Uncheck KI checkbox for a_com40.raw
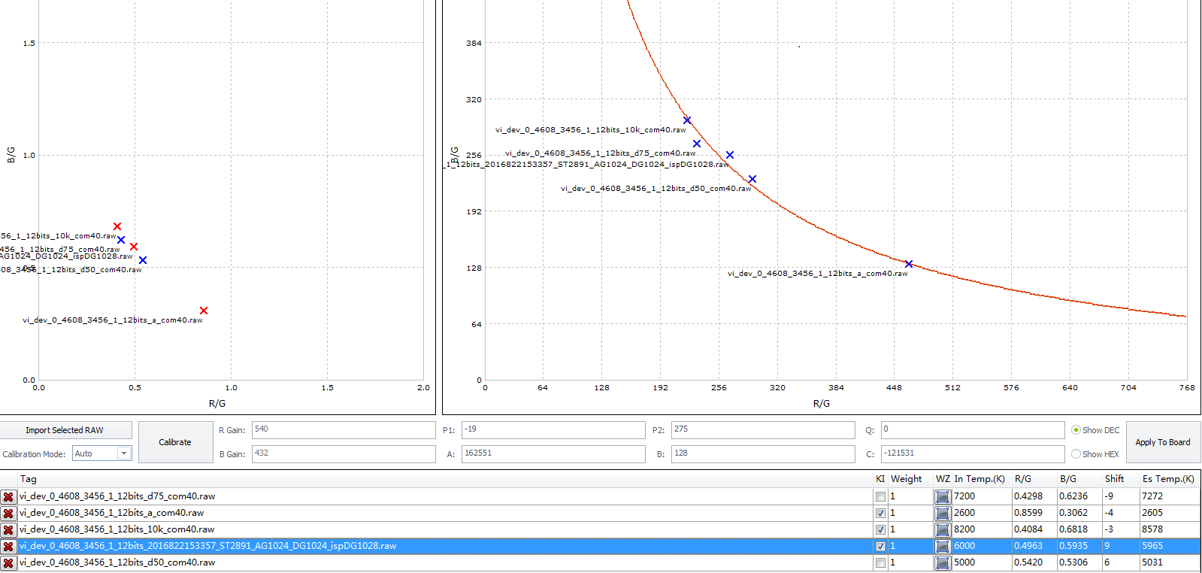Image resolution: width=1202 pixels, height=573 pixels. point(880,513)
